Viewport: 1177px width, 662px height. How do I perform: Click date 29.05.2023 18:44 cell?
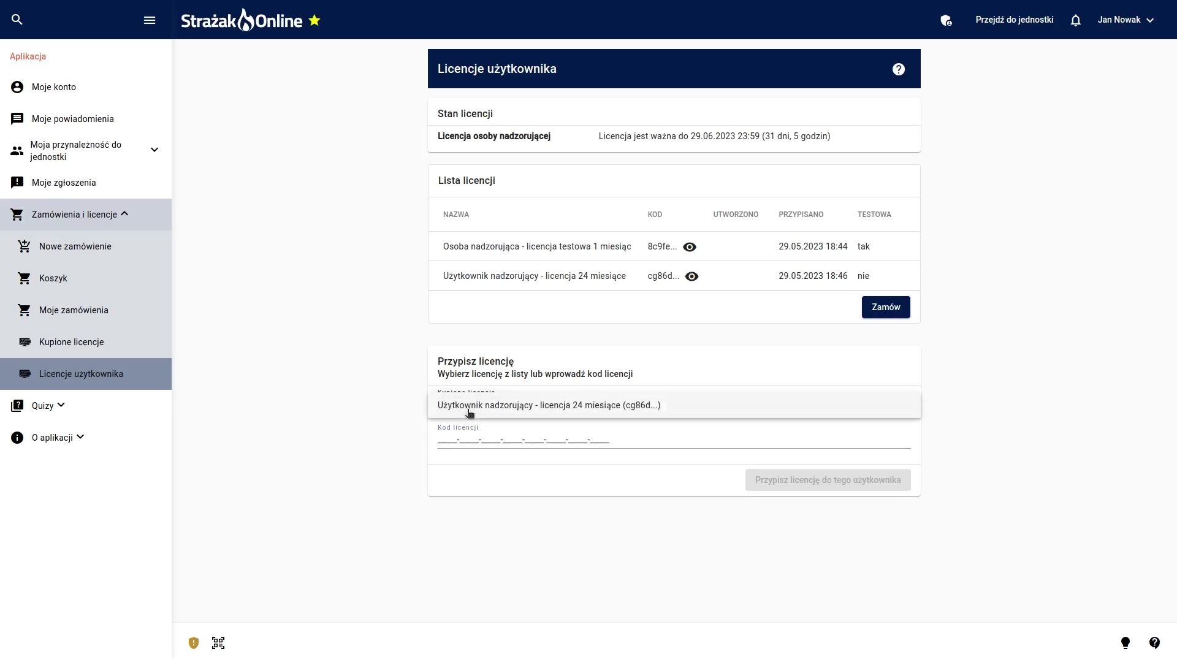pos(813,246)
